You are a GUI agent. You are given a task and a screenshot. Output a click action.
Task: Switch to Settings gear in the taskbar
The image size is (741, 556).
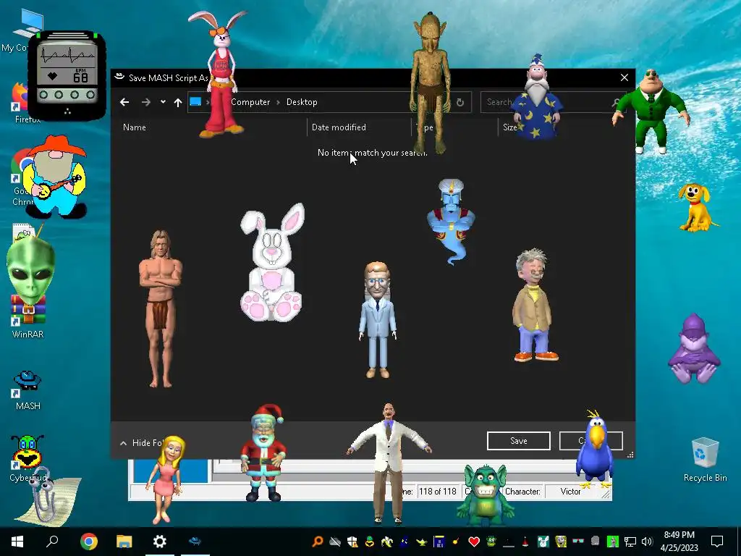[160, 542]
